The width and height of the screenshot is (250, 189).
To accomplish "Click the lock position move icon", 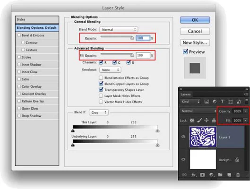I will click(207, 120).
